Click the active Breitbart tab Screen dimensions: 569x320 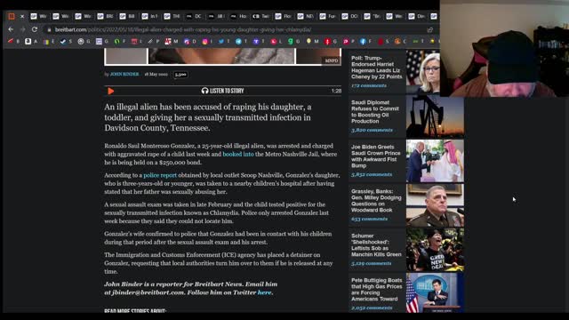pyautogui.click(x=12, y=16)
